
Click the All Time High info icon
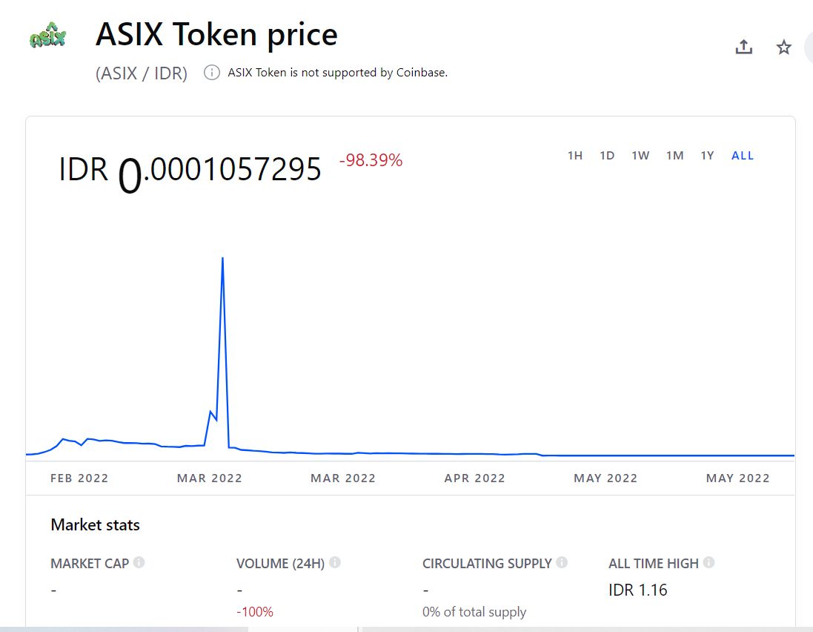click(709, 563)
